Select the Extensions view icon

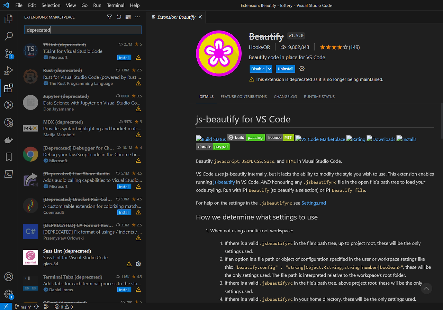pos(9,88)
